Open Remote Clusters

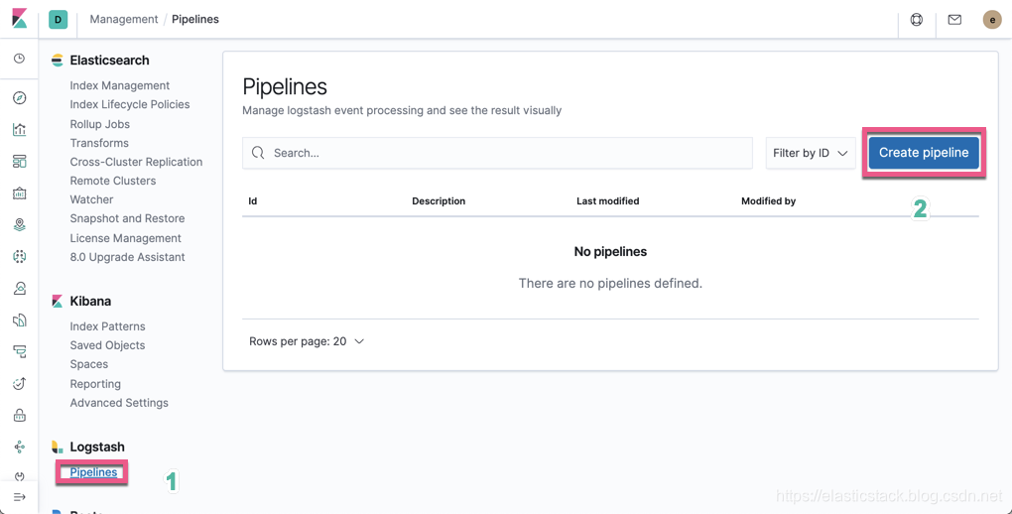[113, 181]
